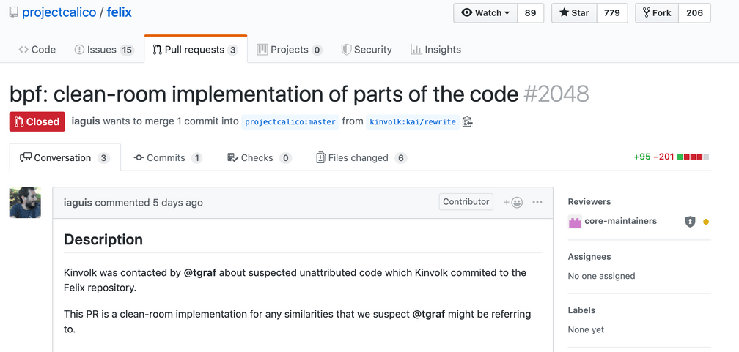This screenshot has height=352, width=739.
Task: Open the '5 days ago' comment timestamp
Action: pyautogui.click(x=177, y=203)
